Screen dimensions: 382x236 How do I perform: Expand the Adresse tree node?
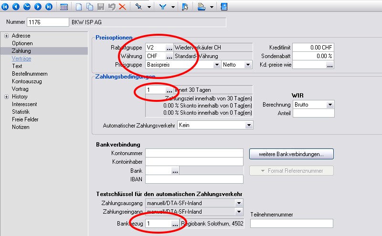pos(6,36)
